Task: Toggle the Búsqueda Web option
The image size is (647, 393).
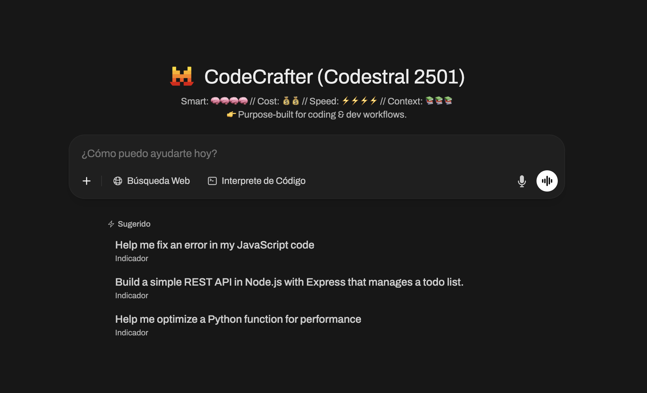Action: pyautogui.click(x=158, y=181)
